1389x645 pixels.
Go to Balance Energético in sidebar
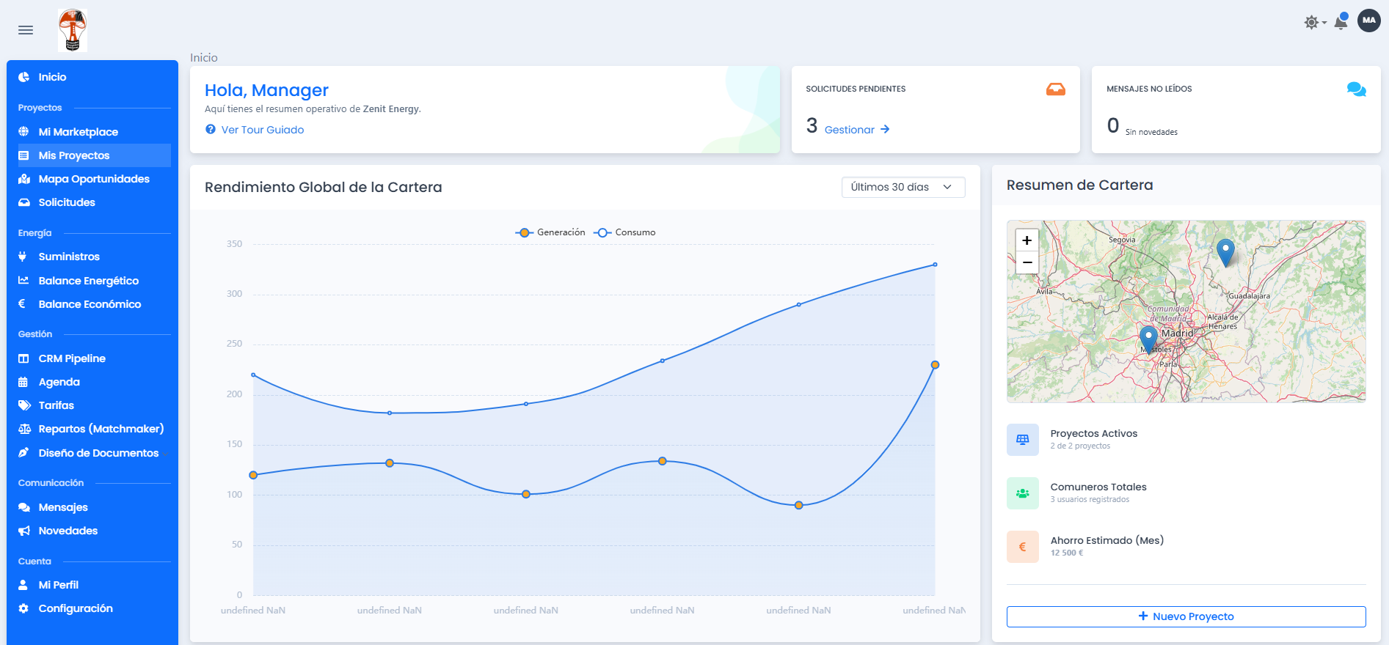[88, 281]
